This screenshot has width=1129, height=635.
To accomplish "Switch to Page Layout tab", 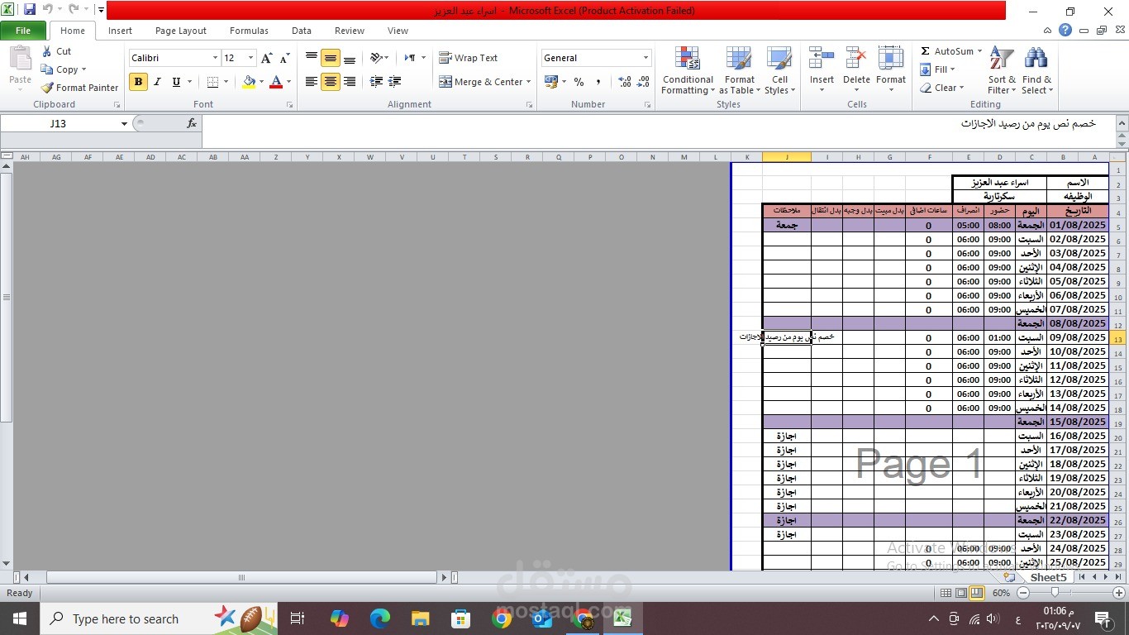I will [181, 31].
